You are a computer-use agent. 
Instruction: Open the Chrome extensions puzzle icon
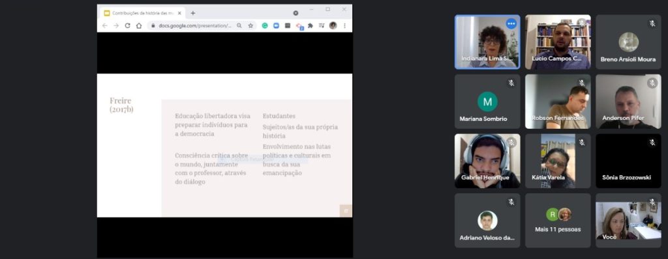click(311, 25)
